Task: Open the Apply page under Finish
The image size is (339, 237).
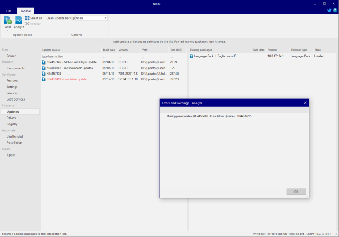Action: 11,155
